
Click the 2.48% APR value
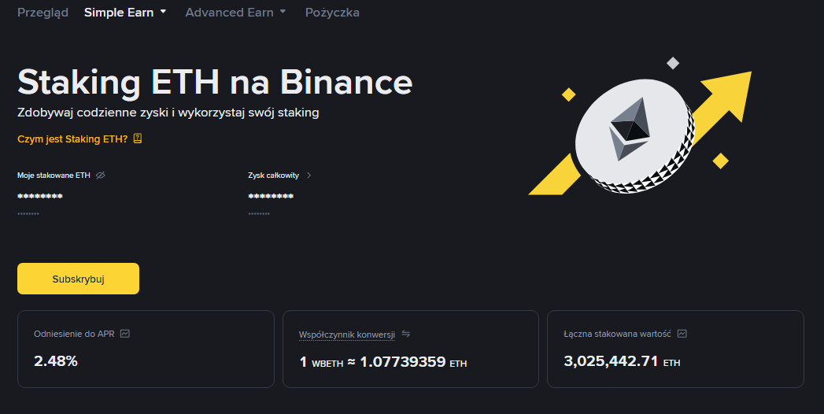point(56,361)
